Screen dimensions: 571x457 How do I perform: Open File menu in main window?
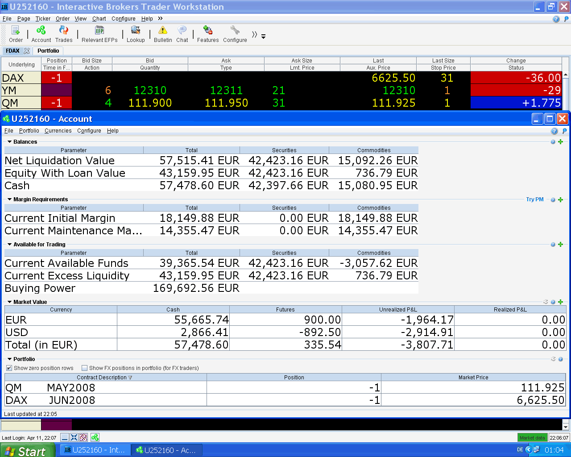(7, 19)
